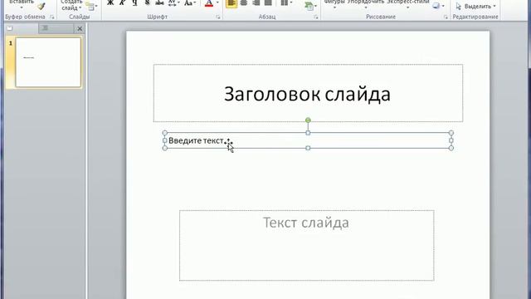Click the text box right-middle handle
The height and width of the screenshot is (299, 531).
click(451, 140)
